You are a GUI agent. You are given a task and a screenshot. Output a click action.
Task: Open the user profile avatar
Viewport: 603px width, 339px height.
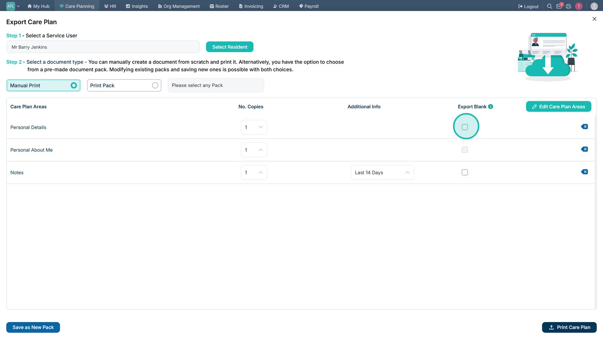(594, 6)
